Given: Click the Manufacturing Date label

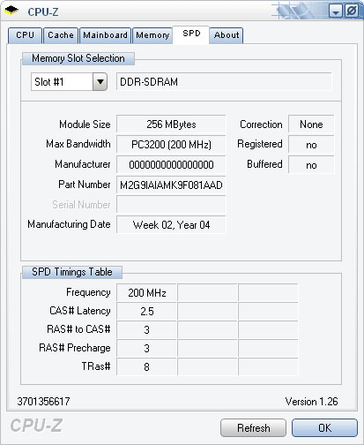Looking at the screenshot, I should 69,224.
